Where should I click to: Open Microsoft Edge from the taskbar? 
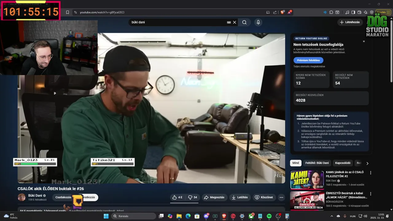click(188, 216)
